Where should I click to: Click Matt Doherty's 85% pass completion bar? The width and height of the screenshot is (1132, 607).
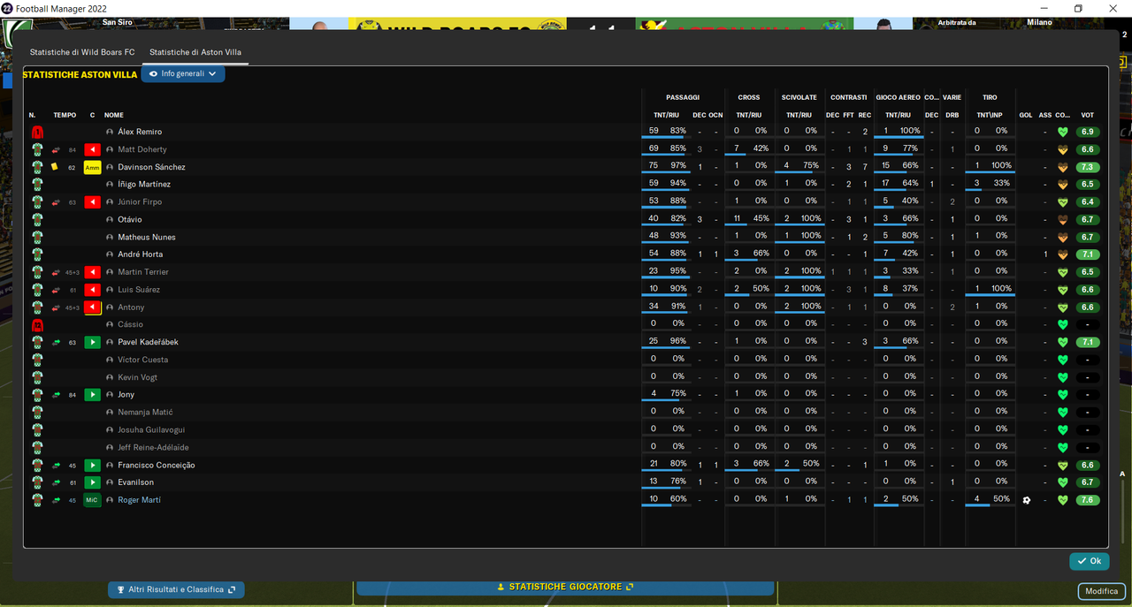click(x=666, y=156)
